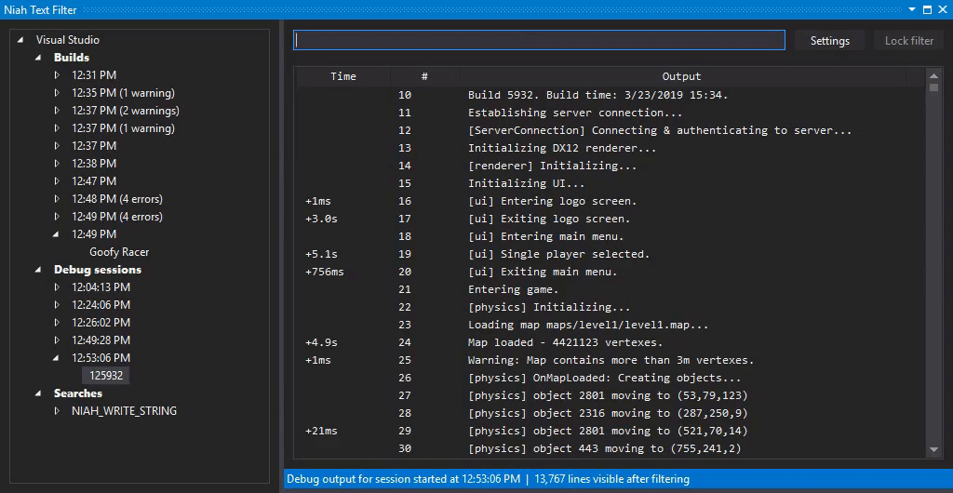This screenshot has height=493, width=953.
Task: Select the 12:24:06 PM debug session
Action: pos(101,305)
